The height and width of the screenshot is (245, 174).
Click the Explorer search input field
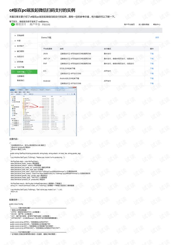[67, 90]
